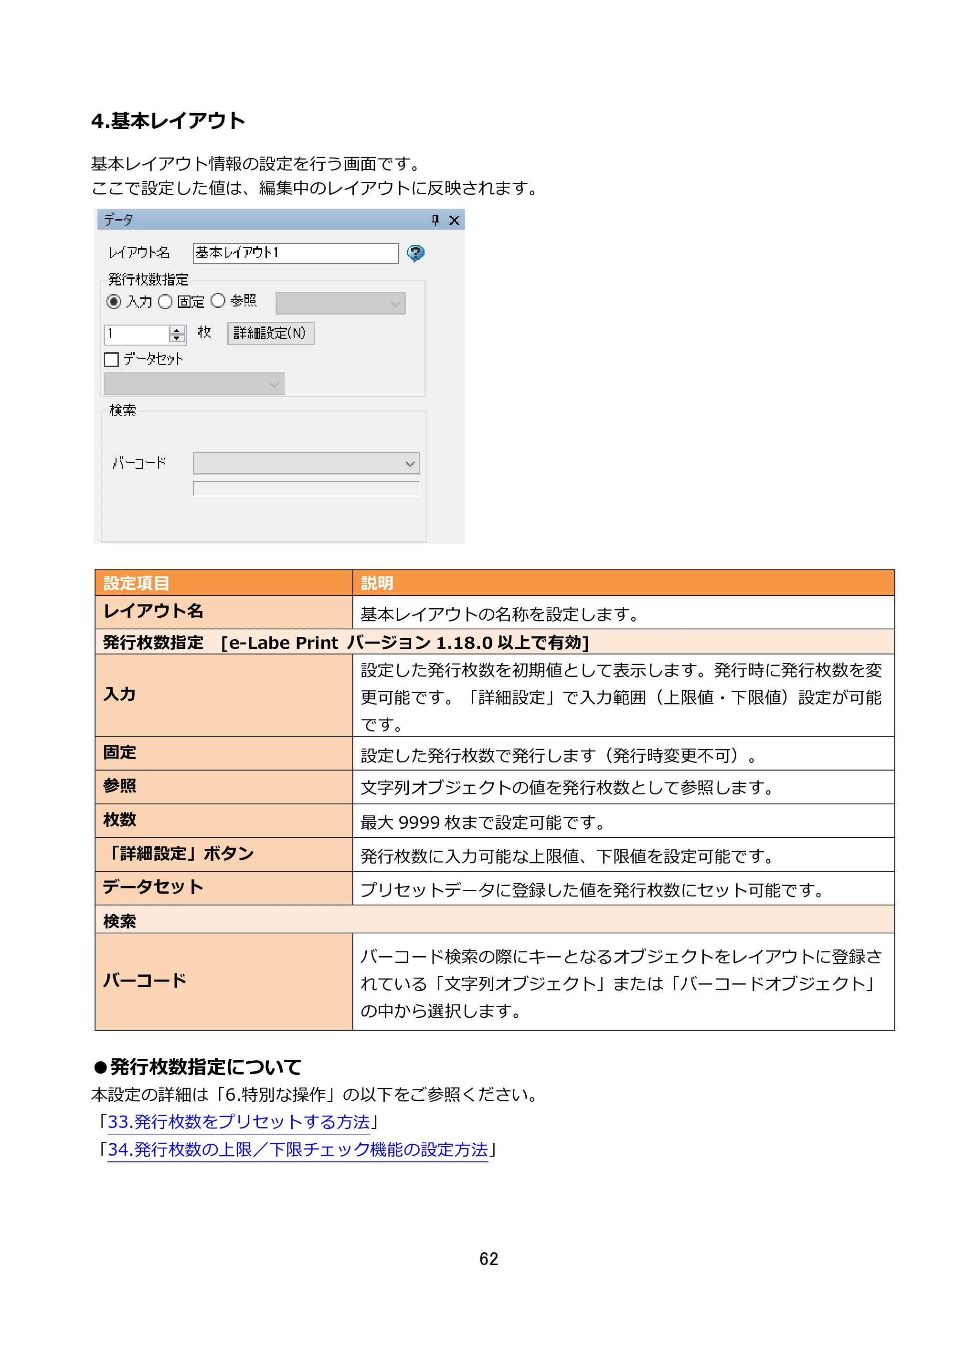Open link 33.発行枚数をプリセットする方法

pyautogui.click(x=239, y=1122)
